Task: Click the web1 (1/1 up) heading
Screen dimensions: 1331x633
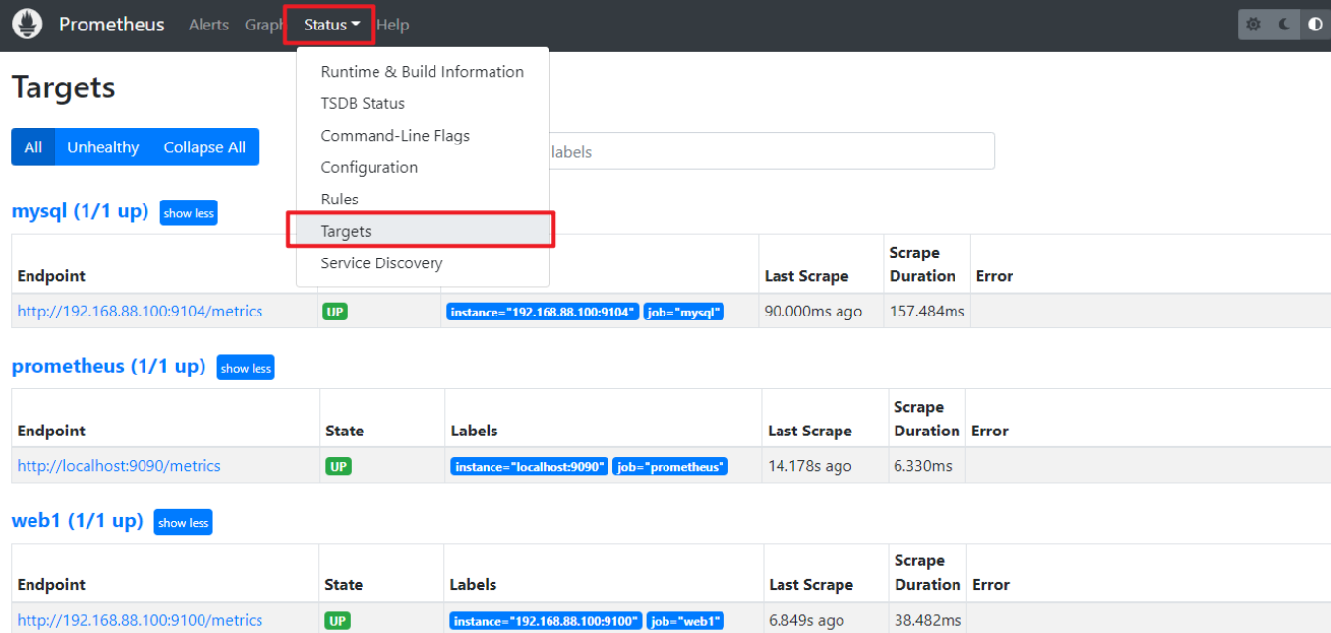Action: (77, 520)
